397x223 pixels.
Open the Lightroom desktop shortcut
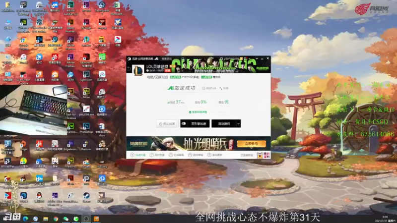(86, 76)
